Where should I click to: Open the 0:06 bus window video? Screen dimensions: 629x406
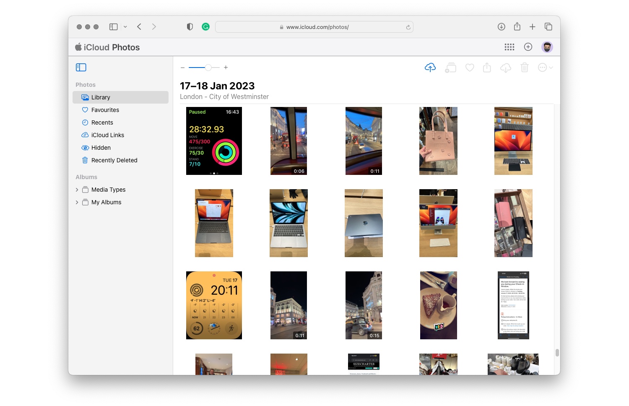(289, 141)
